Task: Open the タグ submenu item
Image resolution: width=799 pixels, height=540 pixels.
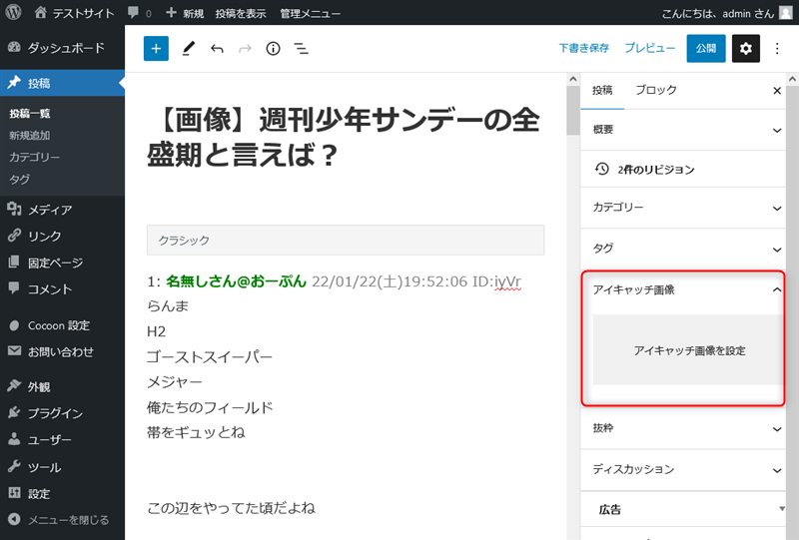Action: coord(19,180)
